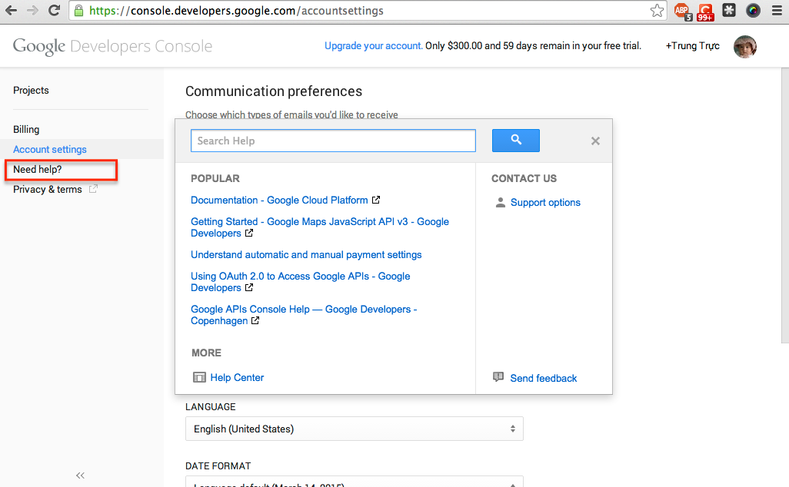Close the help popup with X
The height and width of the screenshot is (487, 789).
pos(595,141)
